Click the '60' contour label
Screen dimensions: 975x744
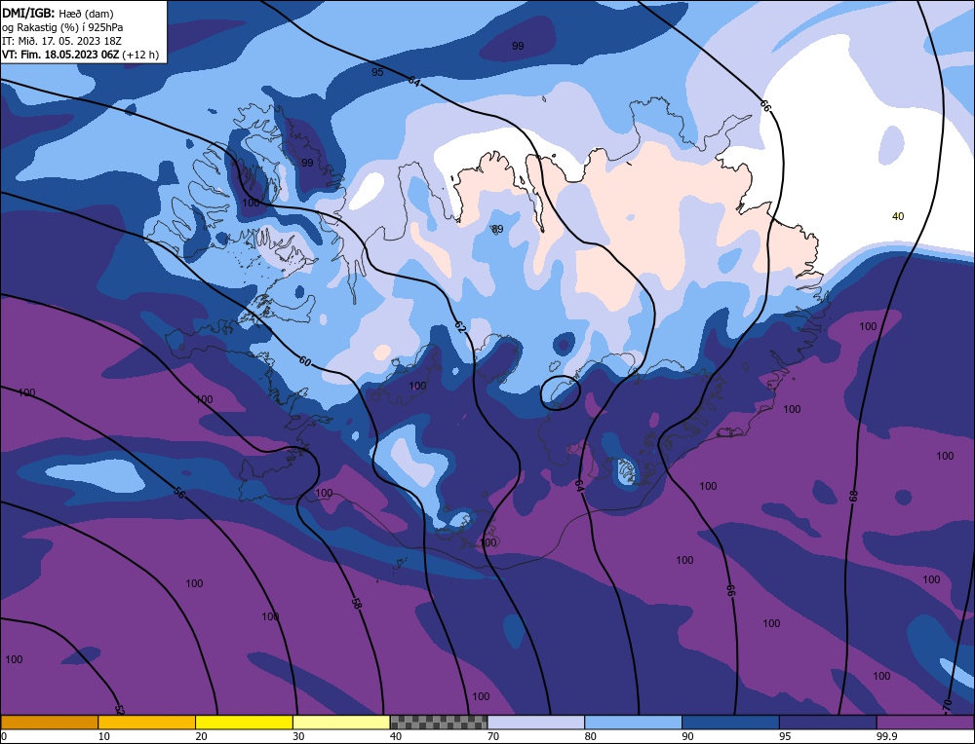(x=304, y=361)
